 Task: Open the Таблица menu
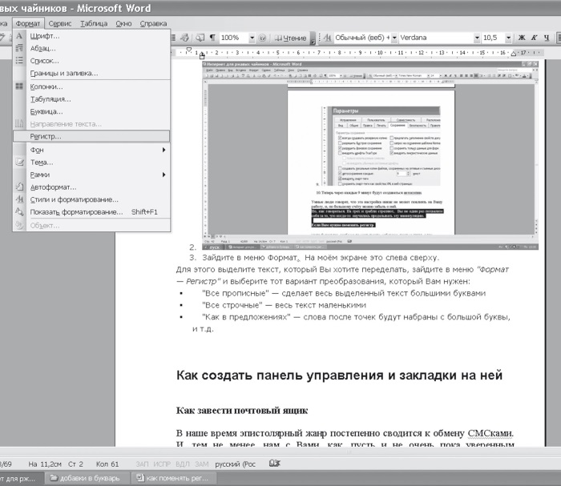[x=94, y=23]
